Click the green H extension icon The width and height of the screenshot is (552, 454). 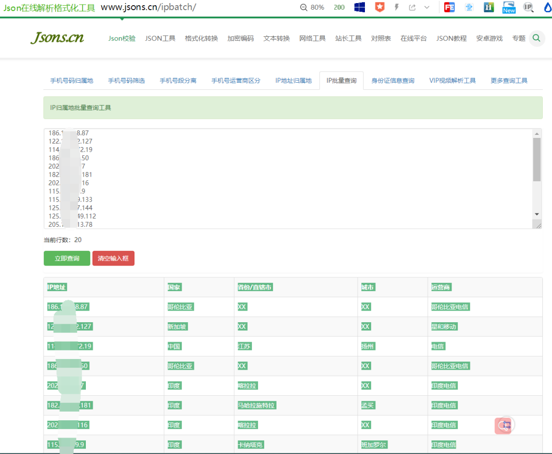click(x=489, y=7)
